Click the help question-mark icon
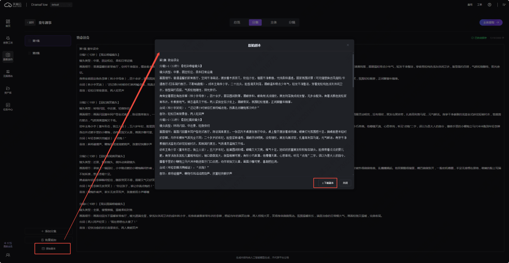This screenshot has width=509, height=263. click(x=489, y=5)
